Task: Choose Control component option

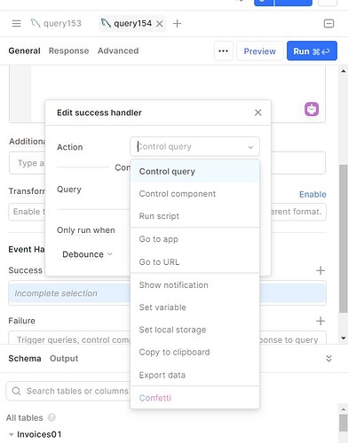Action: (194, 194)
